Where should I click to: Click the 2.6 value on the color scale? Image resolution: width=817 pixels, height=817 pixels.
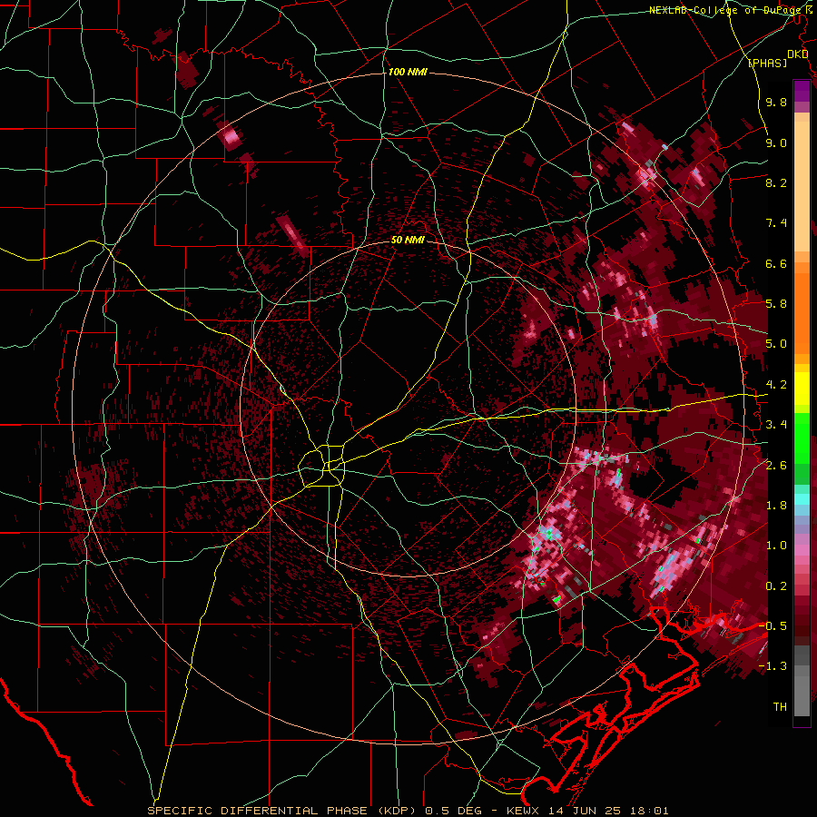pyautogui.click(x=776, y=466)
